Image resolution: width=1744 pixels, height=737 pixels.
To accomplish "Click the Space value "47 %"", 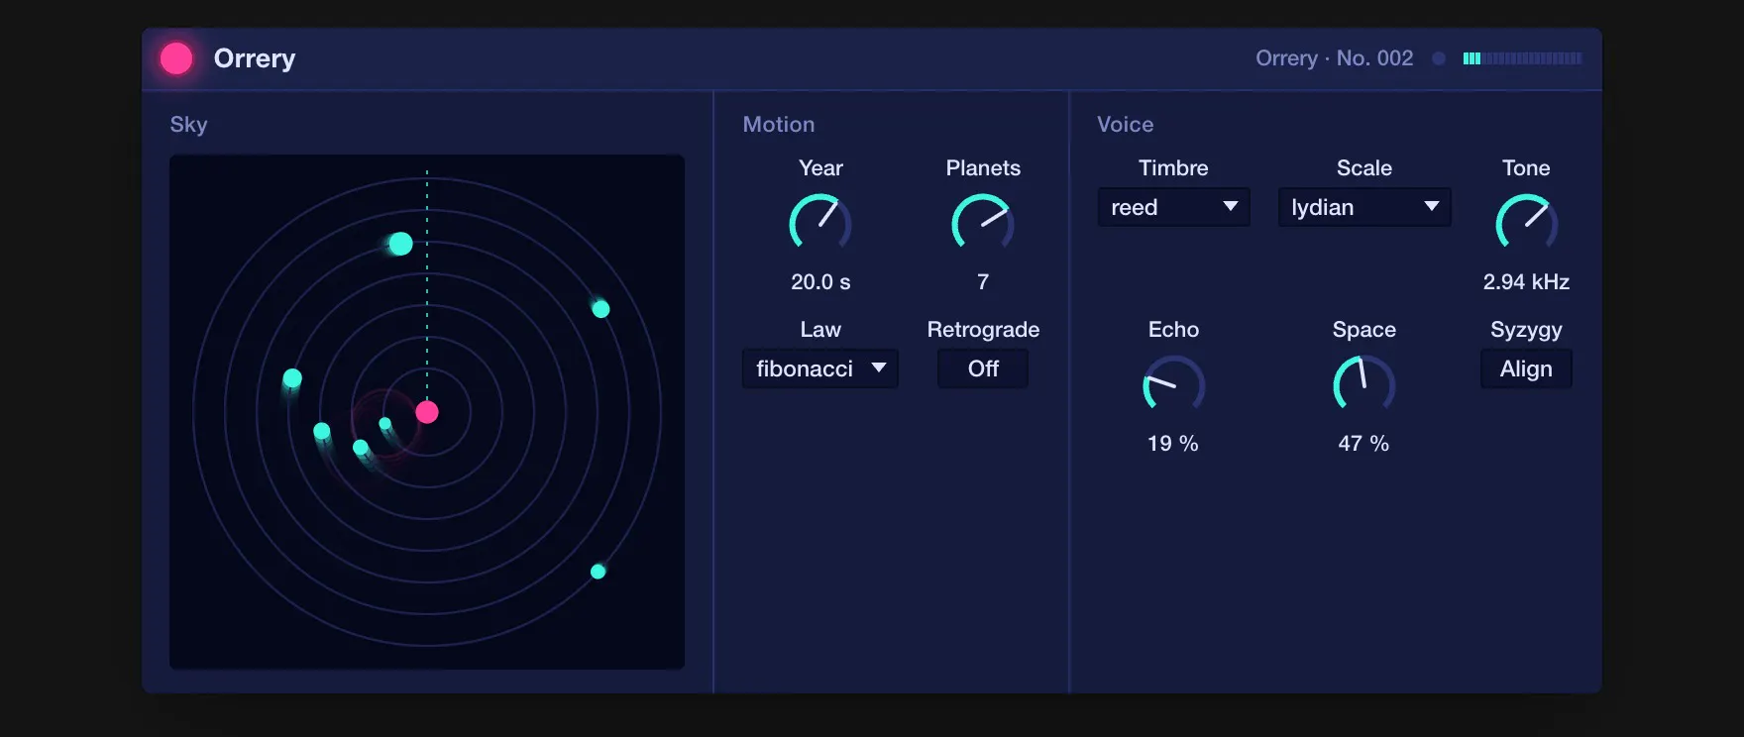I will (1364, 444).
